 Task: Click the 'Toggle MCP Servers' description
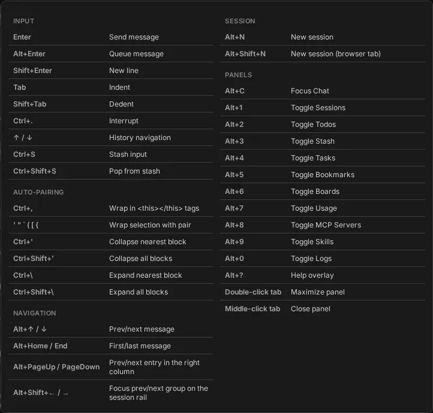click(326, 225)
